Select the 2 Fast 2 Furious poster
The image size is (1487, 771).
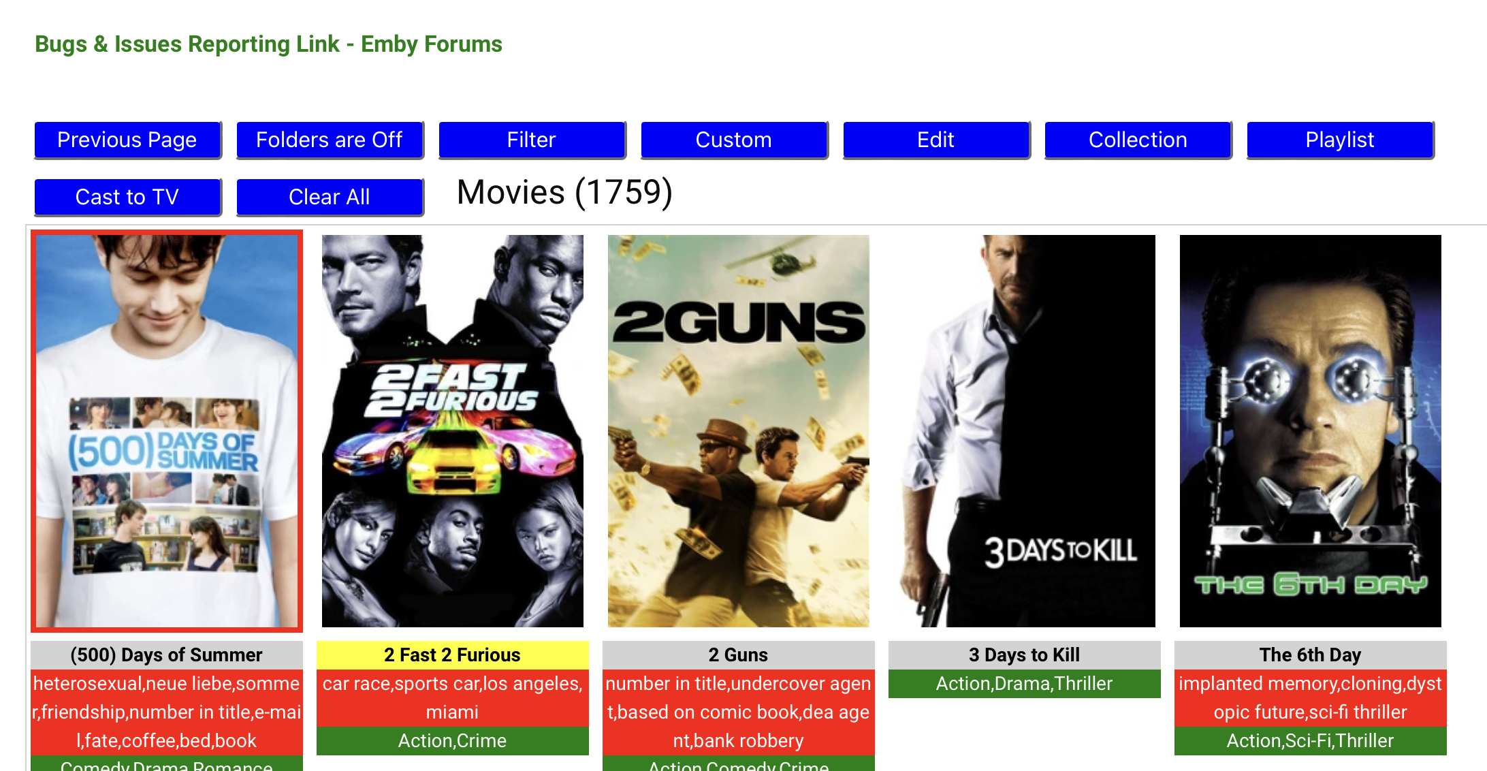(452, 430)
